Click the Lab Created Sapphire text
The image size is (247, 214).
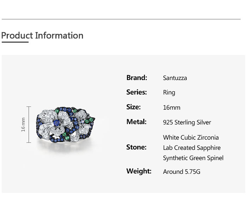[x=192, y=148]
